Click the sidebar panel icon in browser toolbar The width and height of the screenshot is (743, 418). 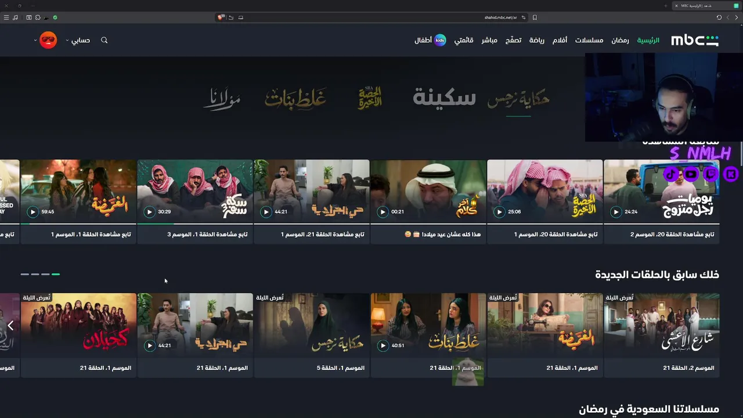pos(28,17)
